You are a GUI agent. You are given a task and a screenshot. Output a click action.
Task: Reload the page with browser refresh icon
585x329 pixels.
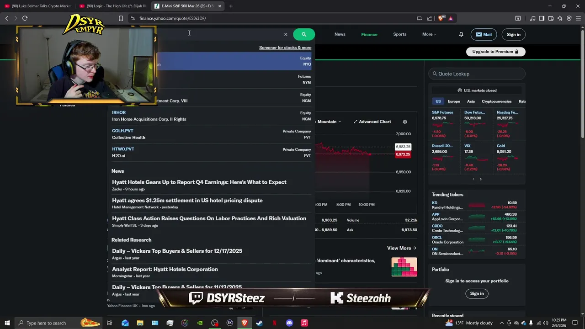tap(25, 18)
